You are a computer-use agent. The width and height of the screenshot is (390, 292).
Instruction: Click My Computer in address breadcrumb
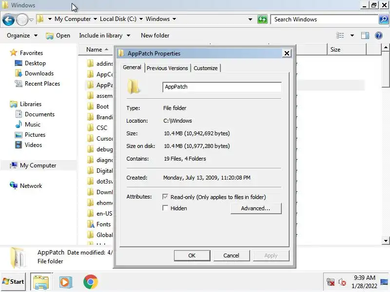tap(73, 19)
